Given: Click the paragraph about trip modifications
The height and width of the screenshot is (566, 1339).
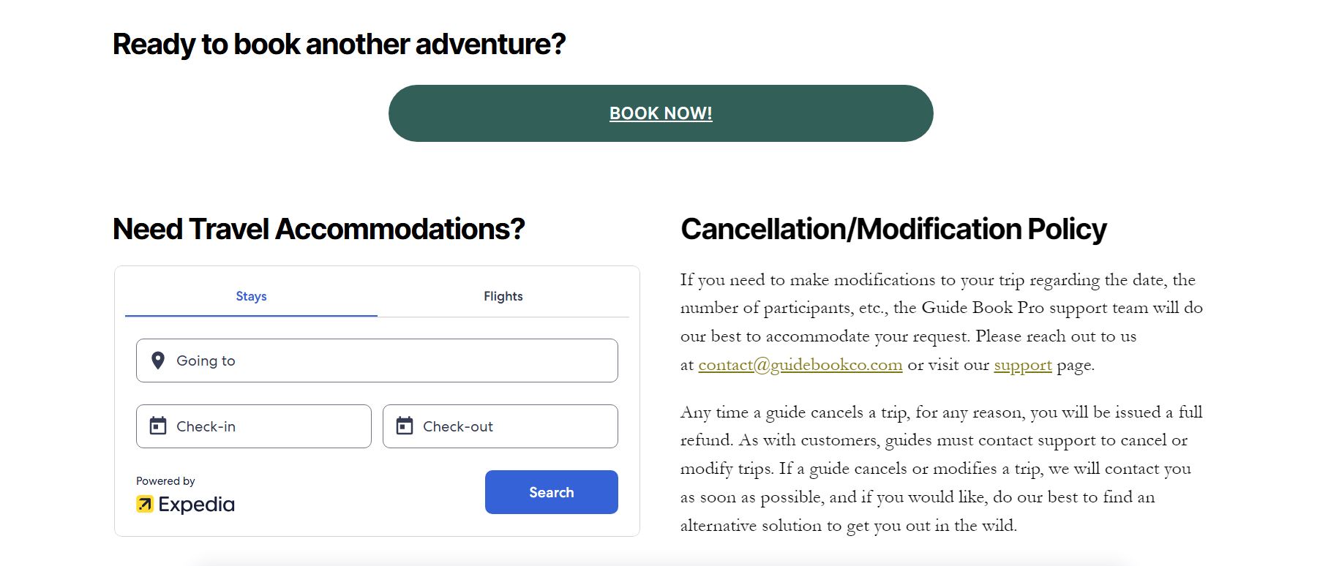Looking at the screenshot, I should point(940,322).
